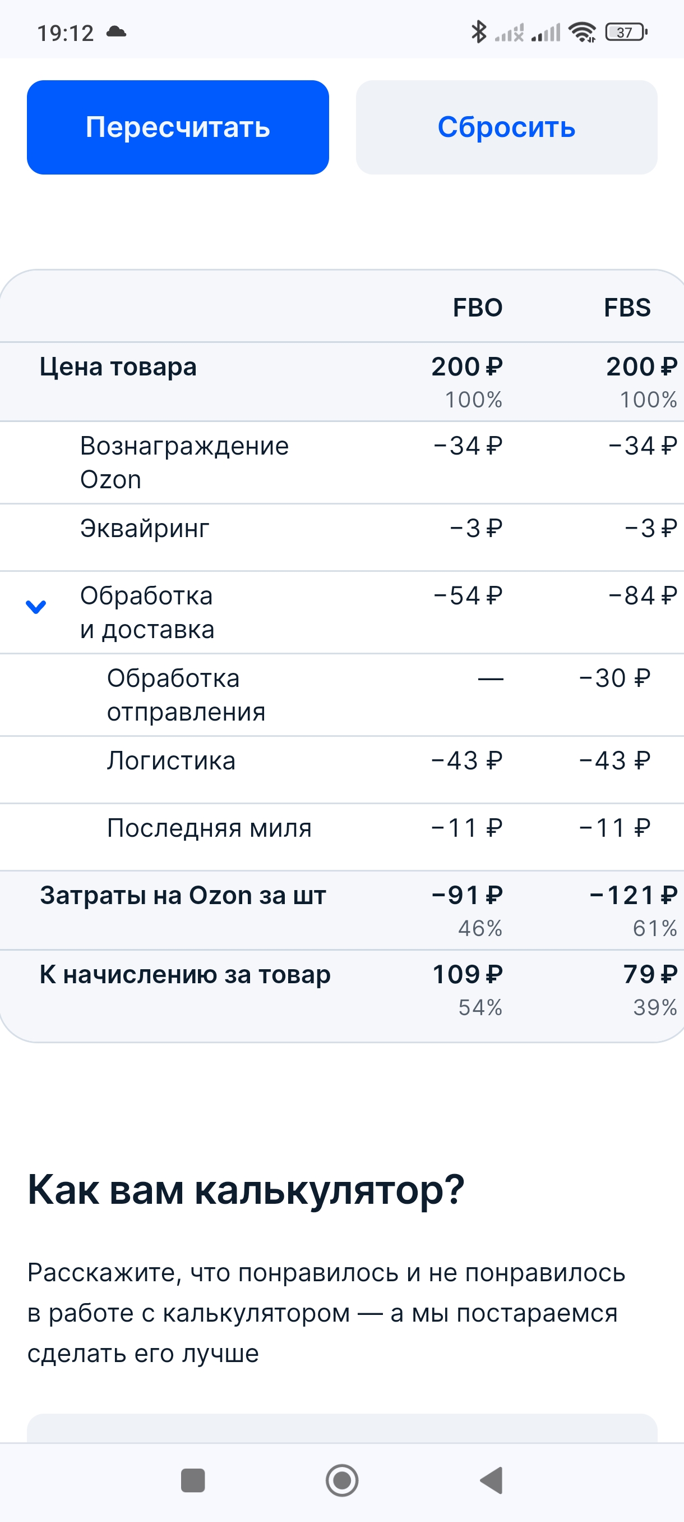The width and height of the screenshot is (684, 1522).
Task: Tap the Логистика row label
Action: coord(171,761)
